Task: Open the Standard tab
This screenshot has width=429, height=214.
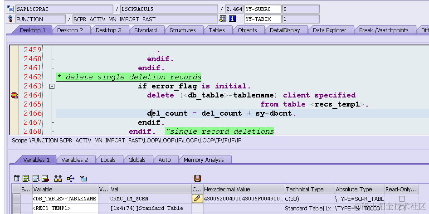Action: (x=145, y=30)
